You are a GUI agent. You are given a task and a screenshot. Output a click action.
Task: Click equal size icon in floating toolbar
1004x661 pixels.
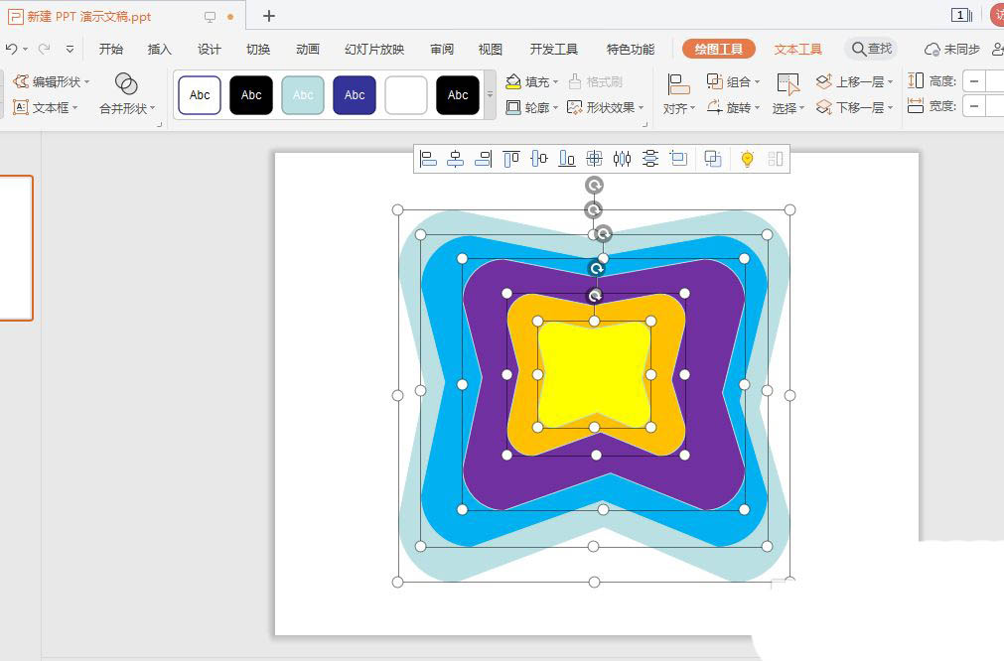point(678,158)
